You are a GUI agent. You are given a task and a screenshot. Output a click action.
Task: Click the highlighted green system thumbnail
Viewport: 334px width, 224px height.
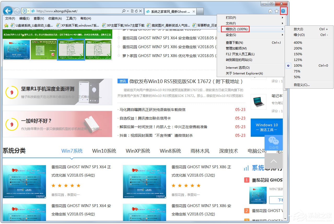pos(71,49)
